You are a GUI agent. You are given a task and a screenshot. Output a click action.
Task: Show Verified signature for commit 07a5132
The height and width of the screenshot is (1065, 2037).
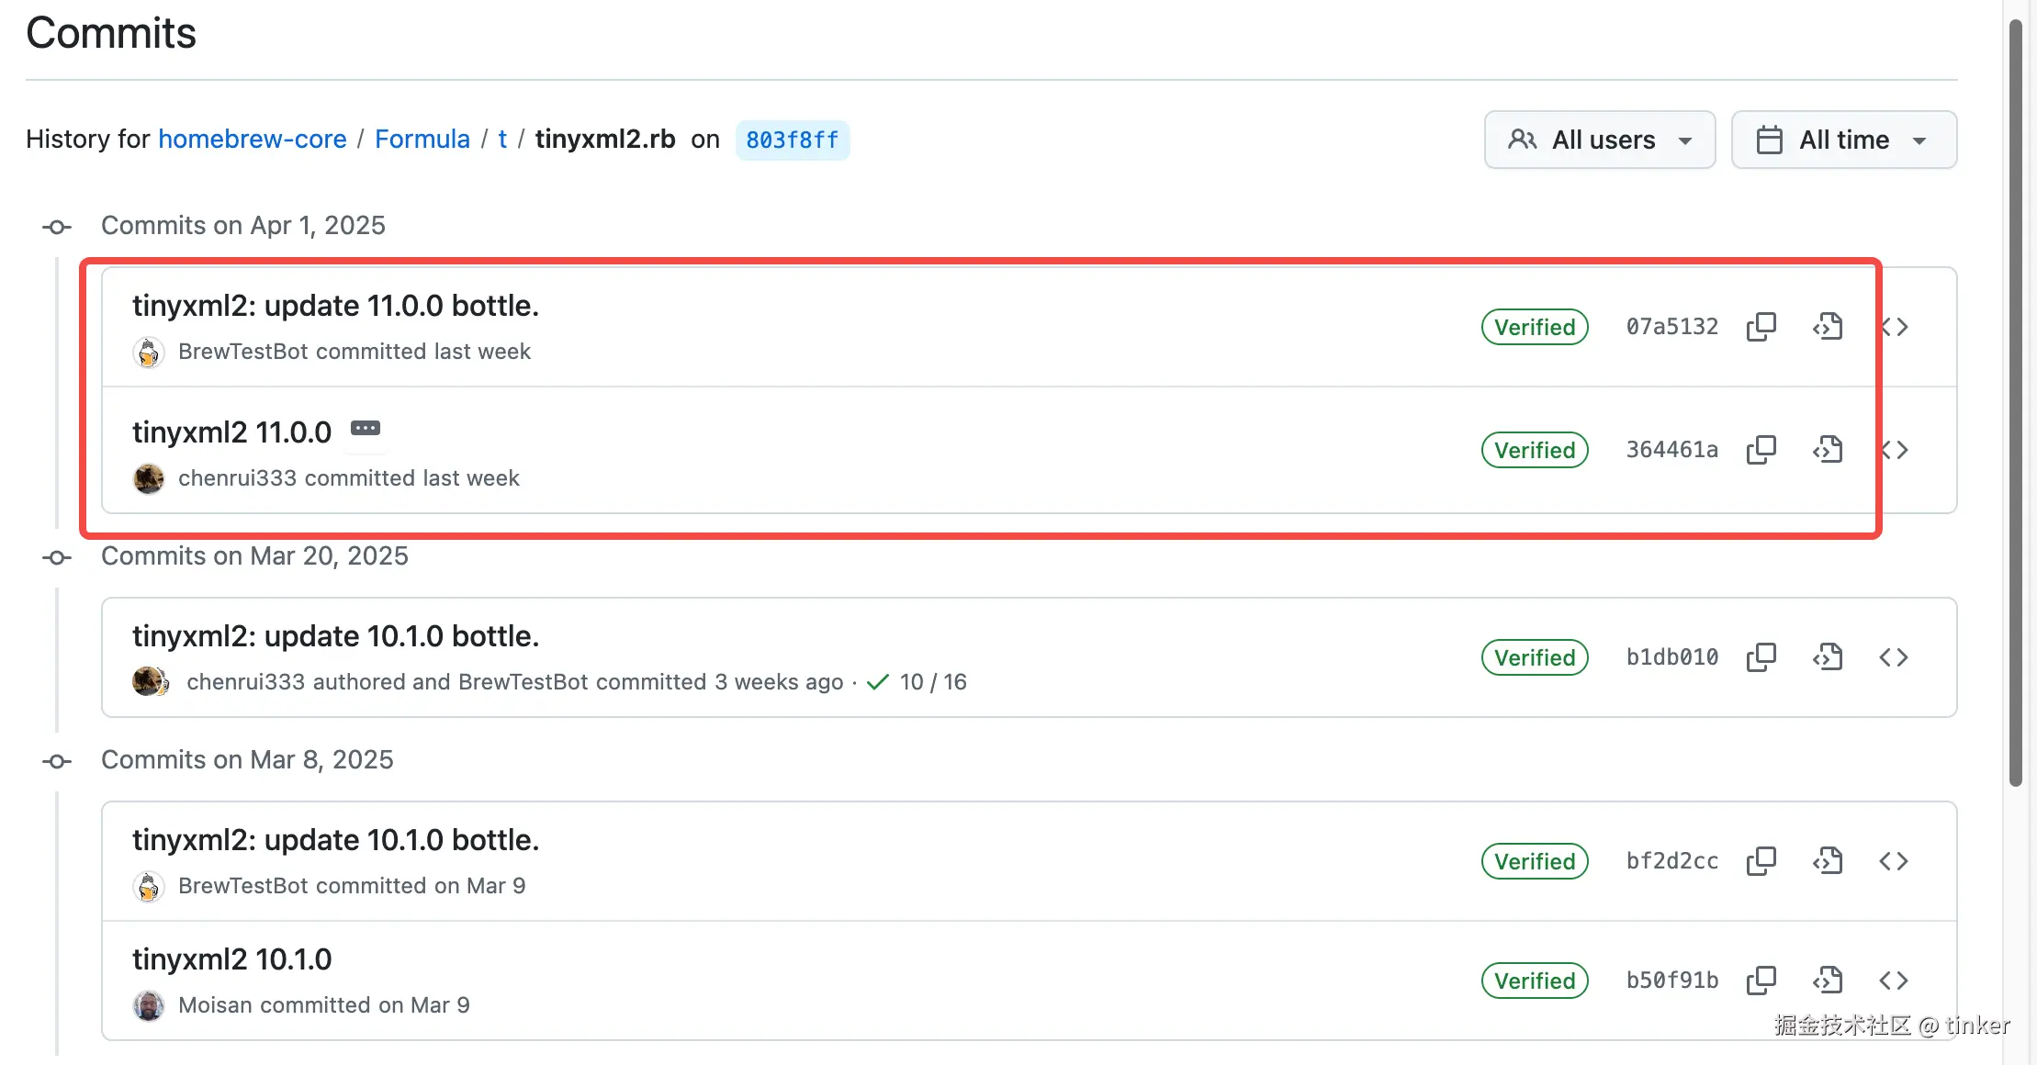pos(1534,327)
